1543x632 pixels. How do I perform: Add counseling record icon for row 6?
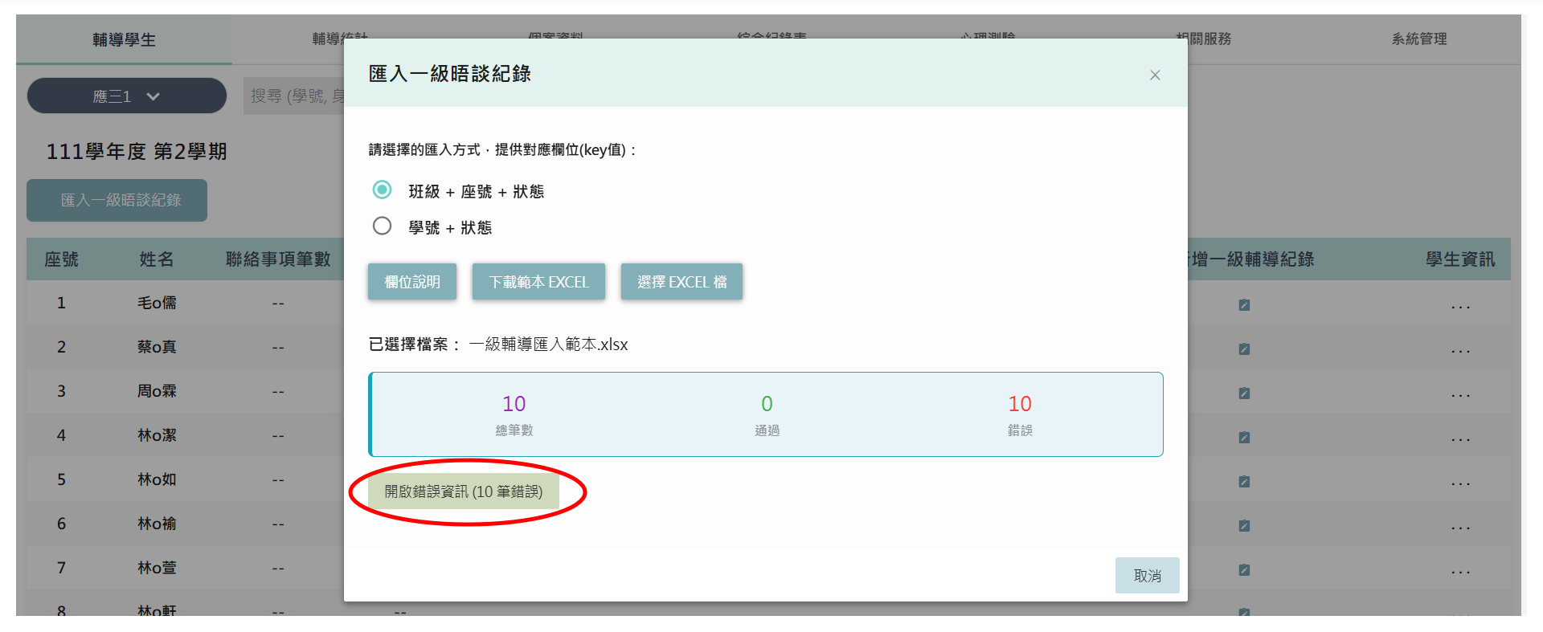pyautogui.click(x=1244, y=526)
